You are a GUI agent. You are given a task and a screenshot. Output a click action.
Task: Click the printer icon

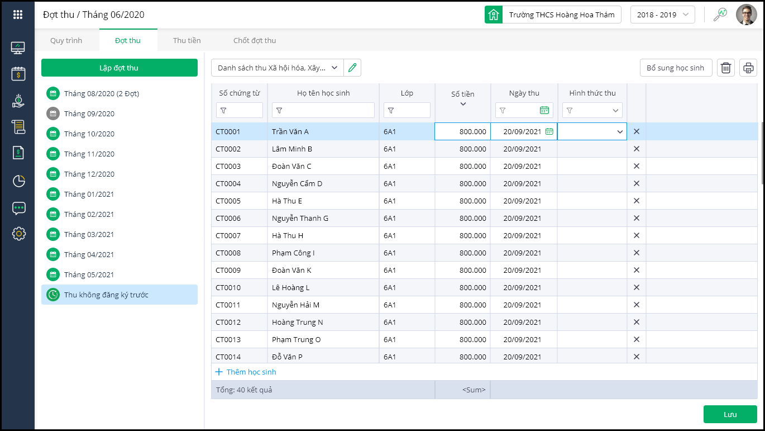coord(748,68)
